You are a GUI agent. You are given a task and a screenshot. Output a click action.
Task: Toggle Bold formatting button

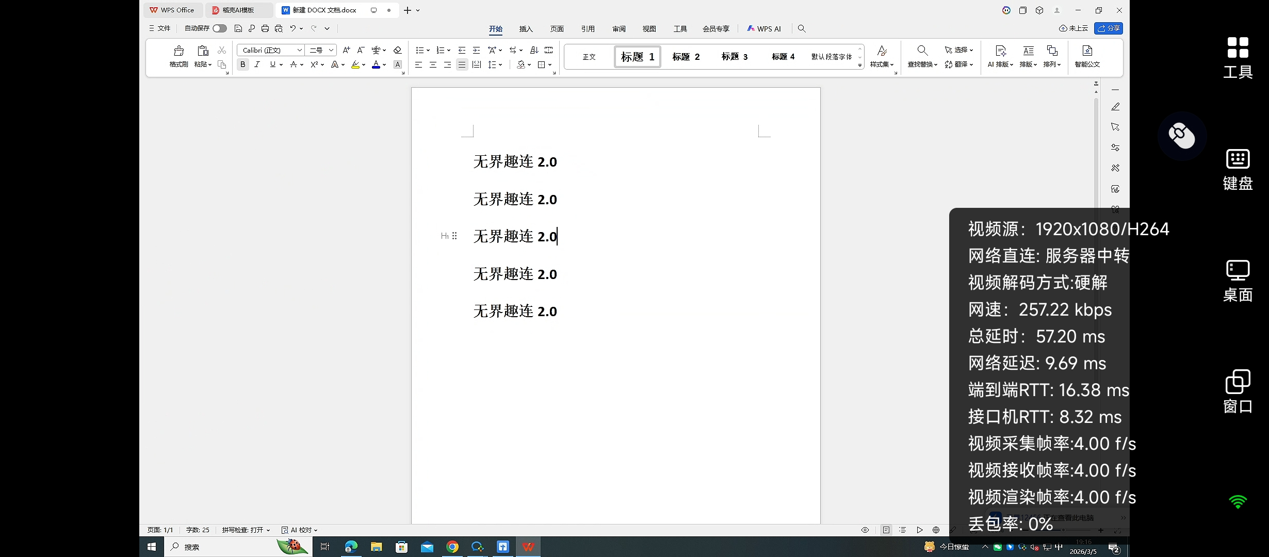[x=242, y=64]
